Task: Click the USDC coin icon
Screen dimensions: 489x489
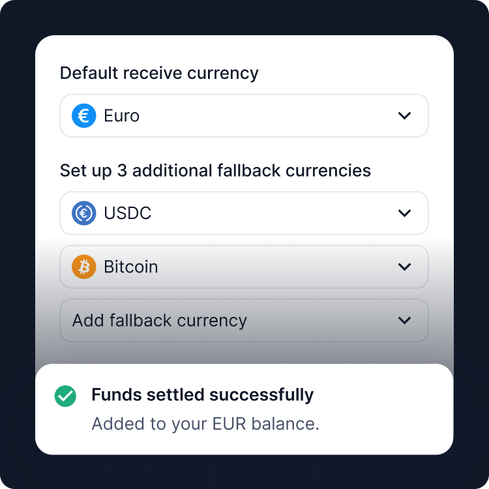Action: pos(84,213)
